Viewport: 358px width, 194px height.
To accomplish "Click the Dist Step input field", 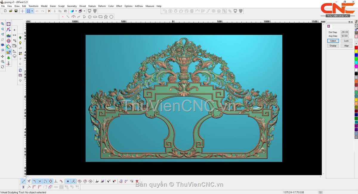I will pyautogui.click(x=345, y=32).
